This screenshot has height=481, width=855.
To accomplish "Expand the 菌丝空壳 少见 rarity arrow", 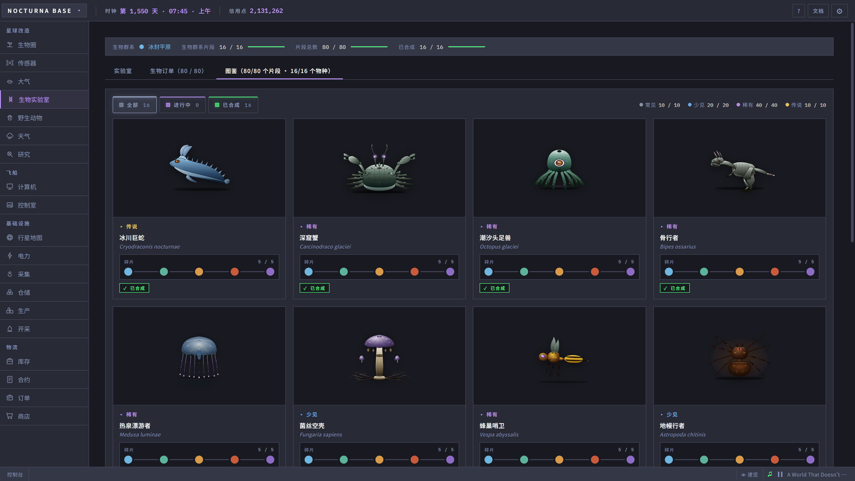I will [301, 415].
